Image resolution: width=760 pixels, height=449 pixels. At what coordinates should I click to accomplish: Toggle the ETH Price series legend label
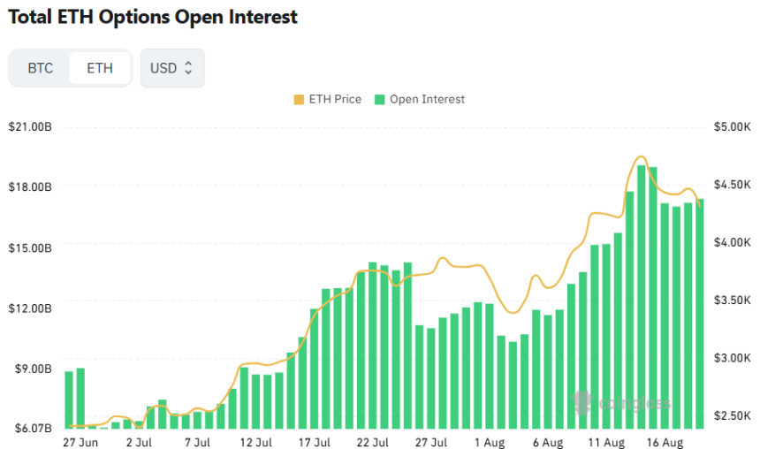[334, 100]
